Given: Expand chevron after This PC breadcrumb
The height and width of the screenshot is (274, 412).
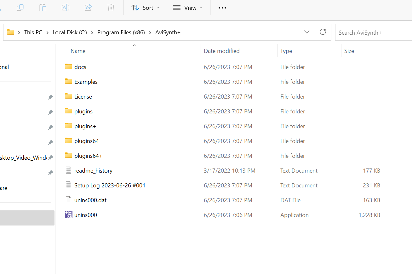Looking at the screenshot, I should click(48, 32).
